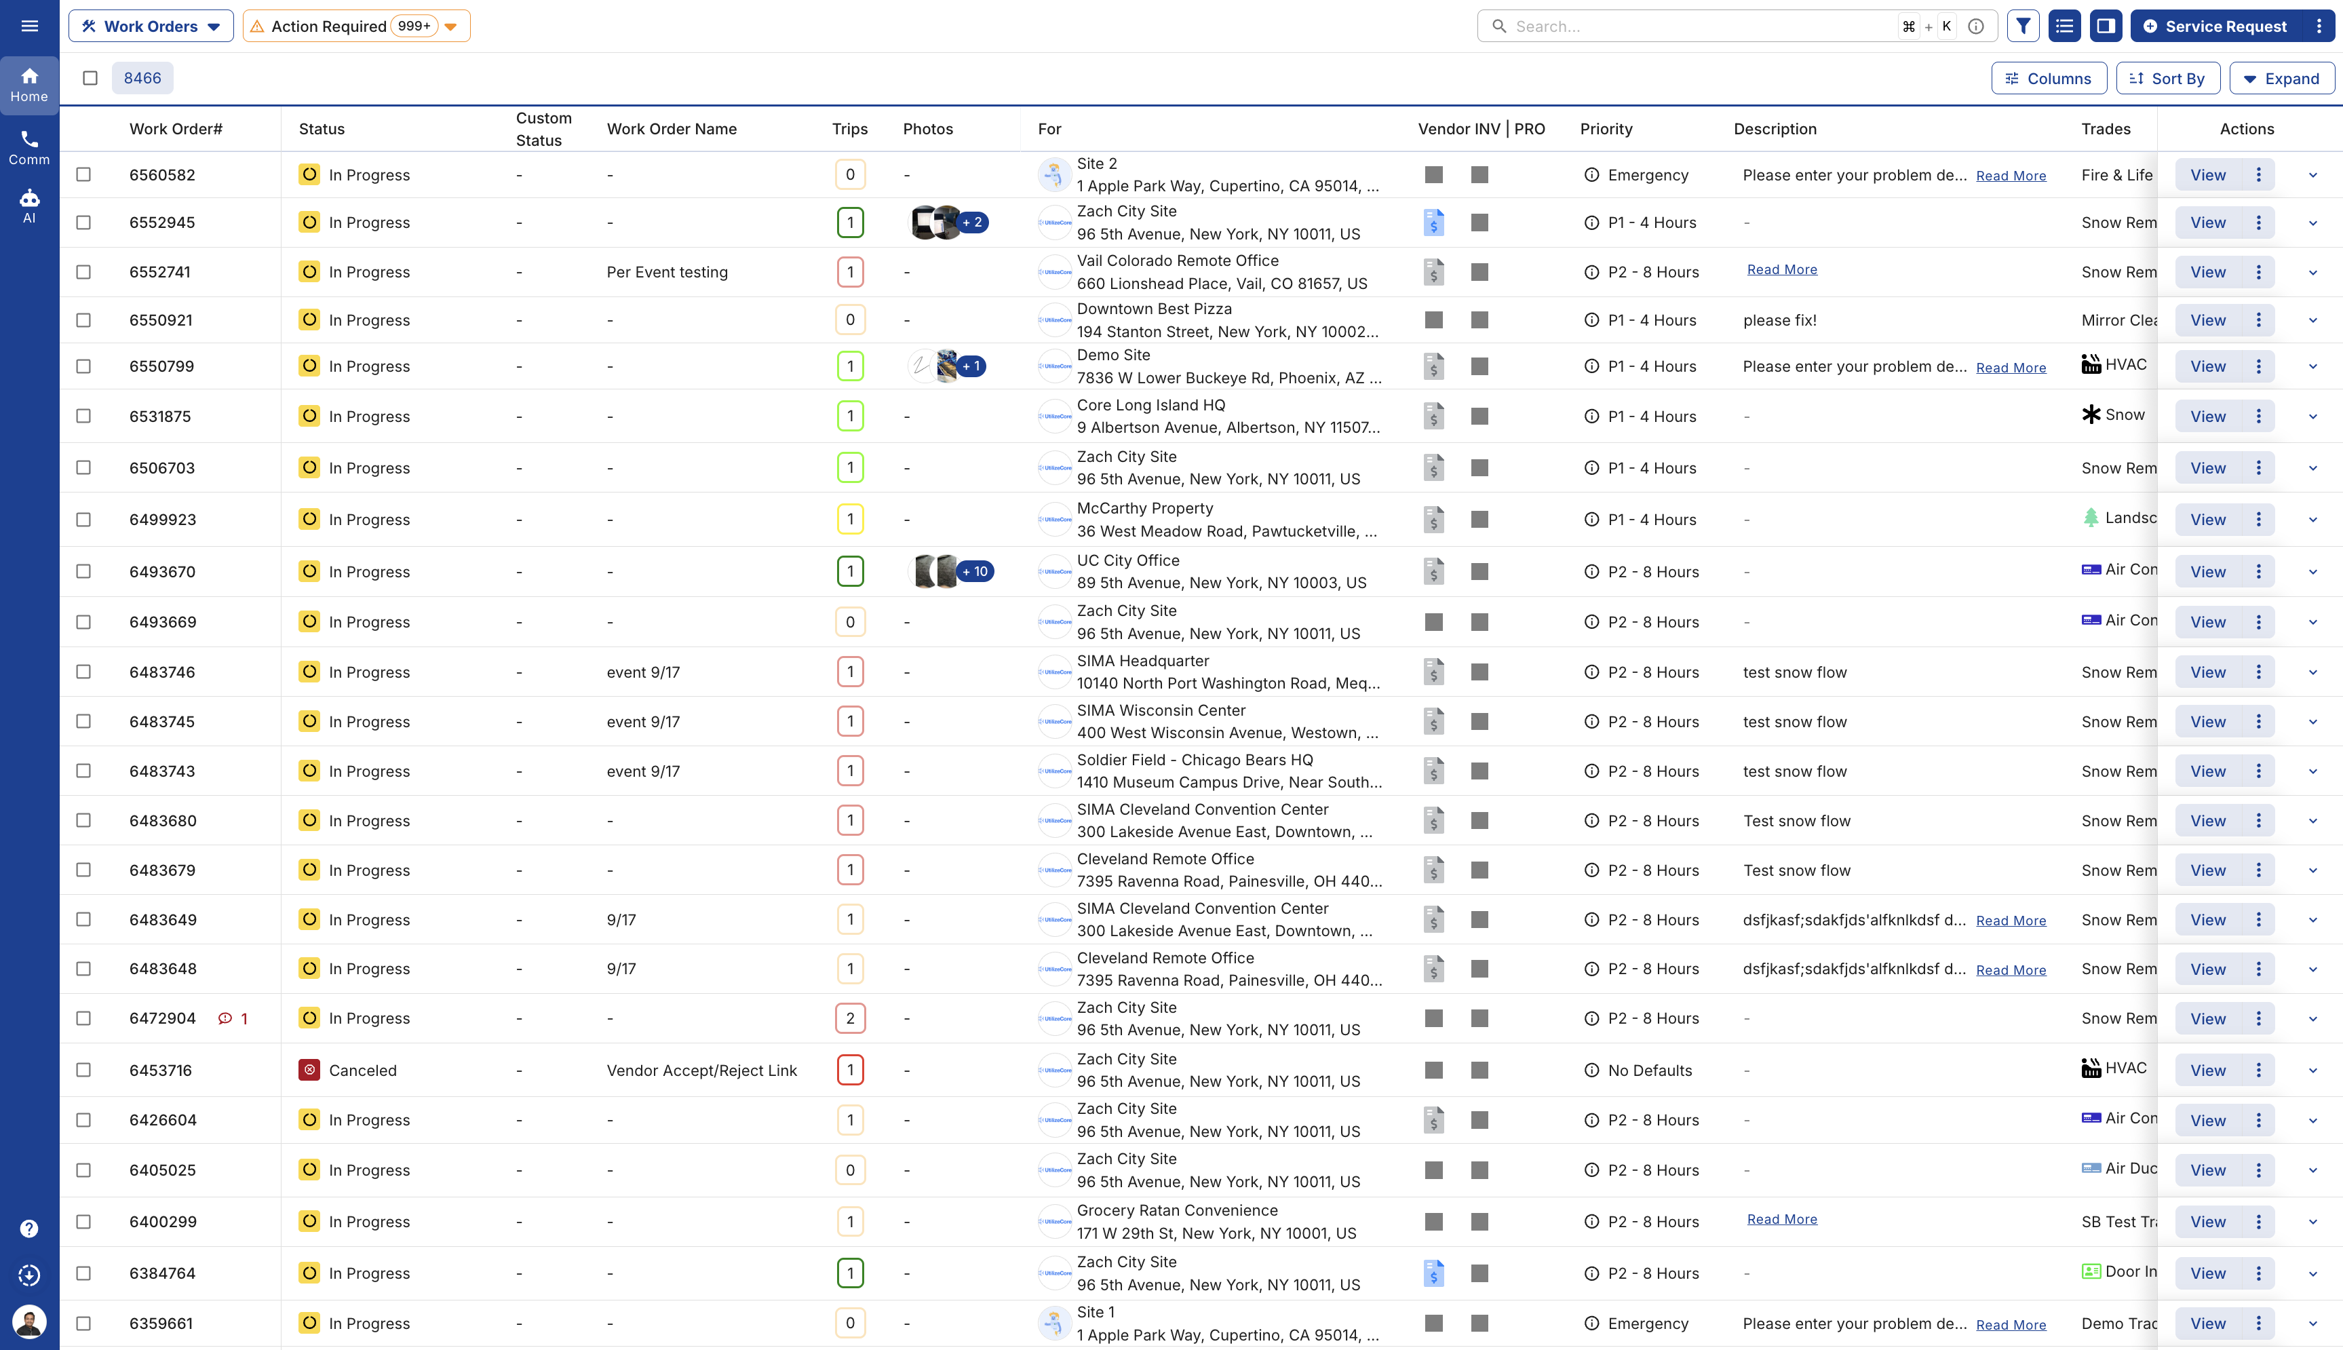
Task: Open the Action Required dropdown
Action: coord(356,26)
